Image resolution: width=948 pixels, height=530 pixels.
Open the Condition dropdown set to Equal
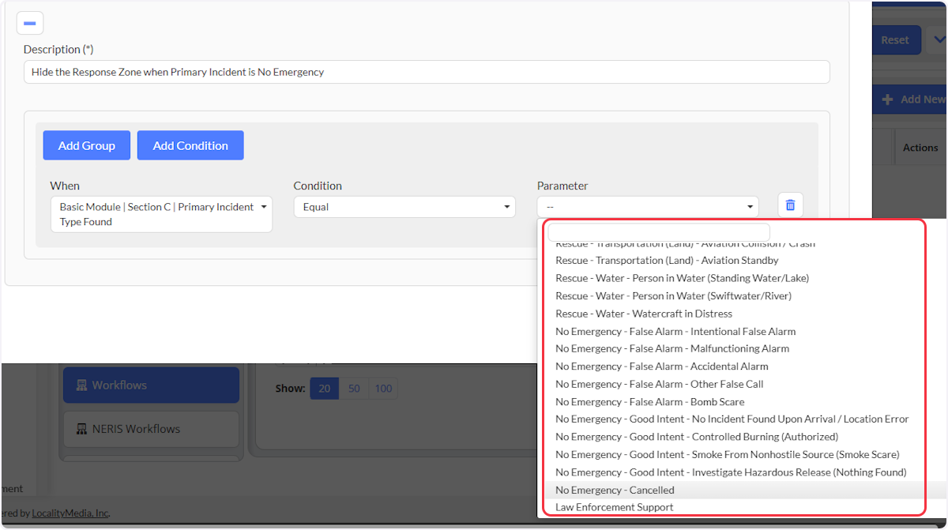404,207
